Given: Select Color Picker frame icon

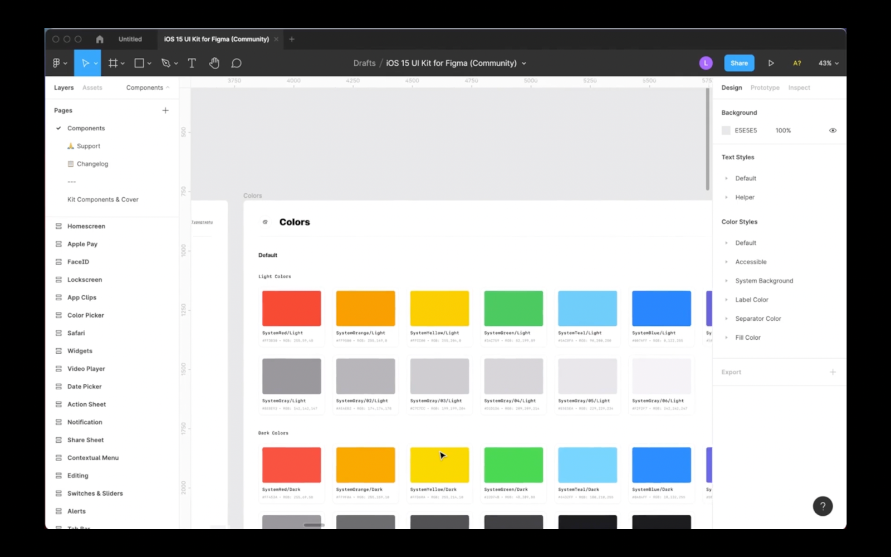Looking at the screenshot, I should coord(58,315).
